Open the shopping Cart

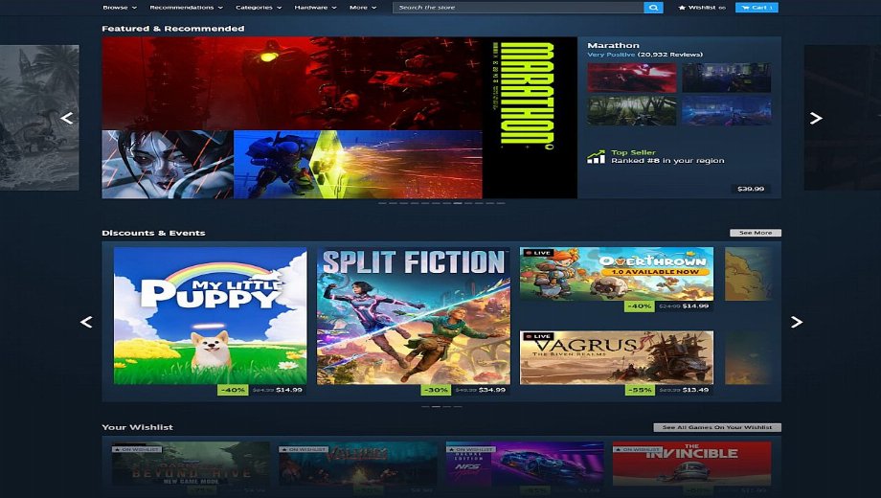(x=757, y=8)
